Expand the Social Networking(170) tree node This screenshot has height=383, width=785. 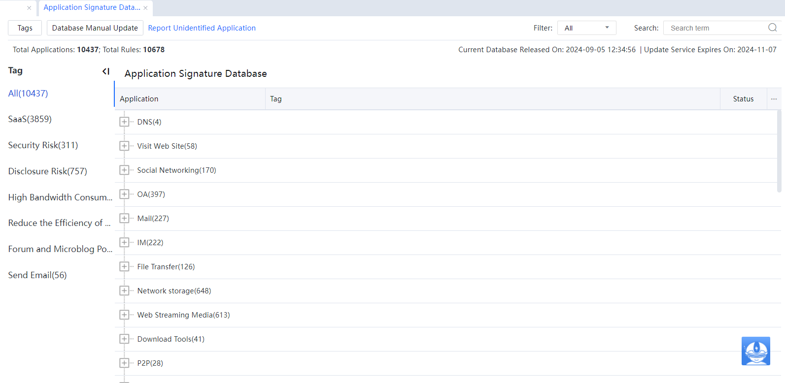[124, 170]
